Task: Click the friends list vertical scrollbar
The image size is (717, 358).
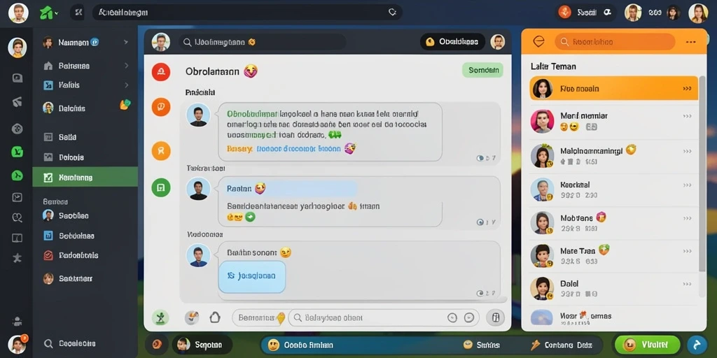Action: pyautogui.click(x=702, y=174)
